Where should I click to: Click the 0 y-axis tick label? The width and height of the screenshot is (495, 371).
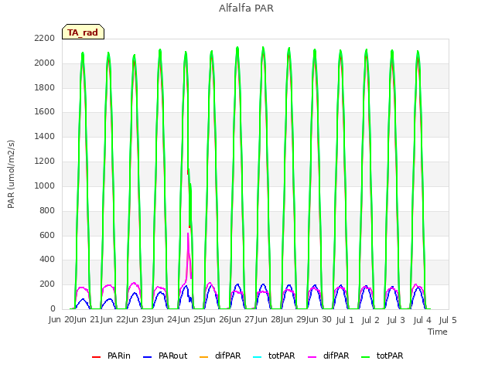click(x=53, y=308)
